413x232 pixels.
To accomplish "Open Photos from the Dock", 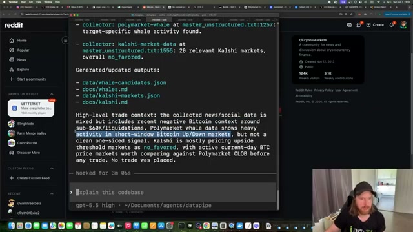I will pyautogui.click(x=61, y=226).
